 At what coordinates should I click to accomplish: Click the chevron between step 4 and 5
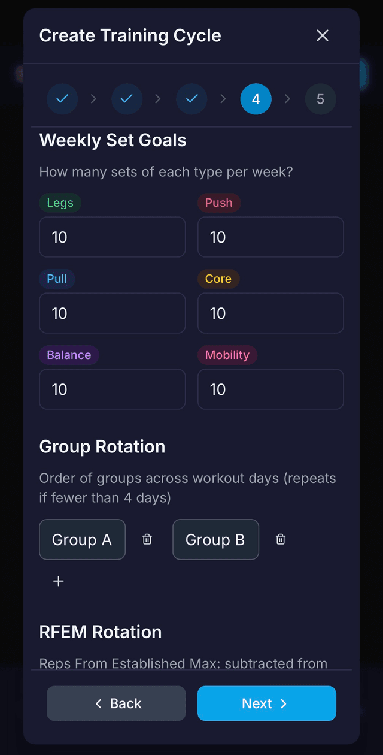[x=288, y=99]
